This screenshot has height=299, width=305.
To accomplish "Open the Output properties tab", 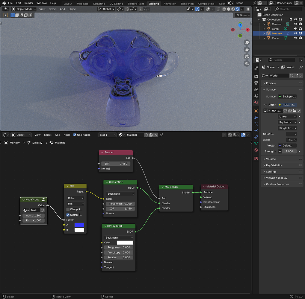I will coord(256,83).
